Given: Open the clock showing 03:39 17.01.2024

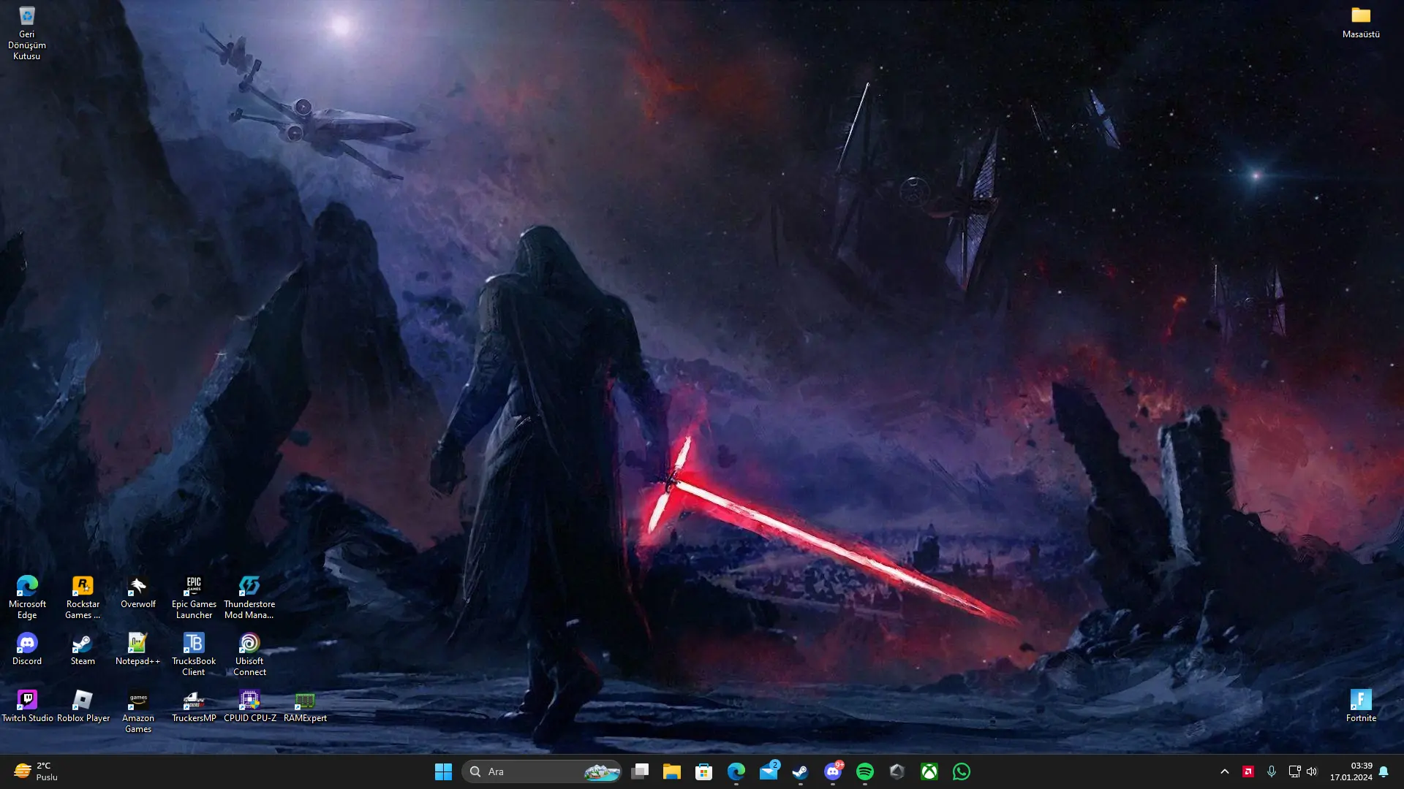Looking at the screenshot, I should (x=1351, y=771).
